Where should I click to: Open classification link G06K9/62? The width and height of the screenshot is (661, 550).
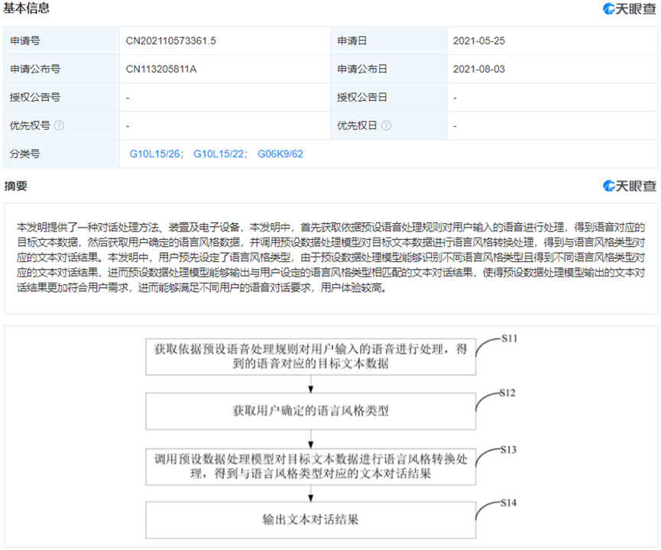(x=280, y=154)
